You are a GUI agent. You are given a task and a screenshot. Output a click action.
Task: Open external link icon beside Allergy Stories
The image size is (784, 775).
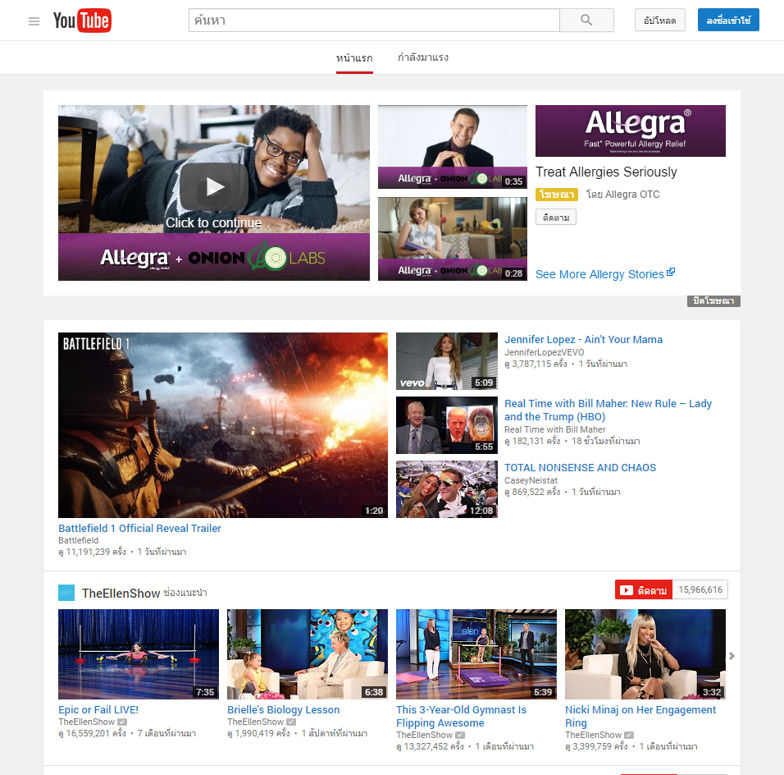[x=671, y=273]
